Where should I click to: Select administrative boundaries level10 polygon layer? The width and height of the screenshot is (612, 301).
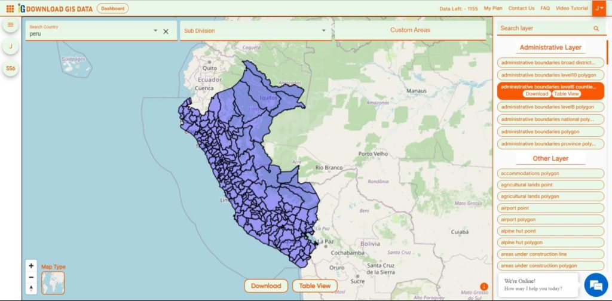(550, 75)
